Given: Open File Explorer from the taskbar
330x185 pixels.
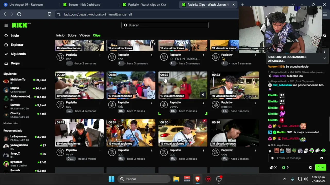Looking at the screenshot, I should [176, 179].
